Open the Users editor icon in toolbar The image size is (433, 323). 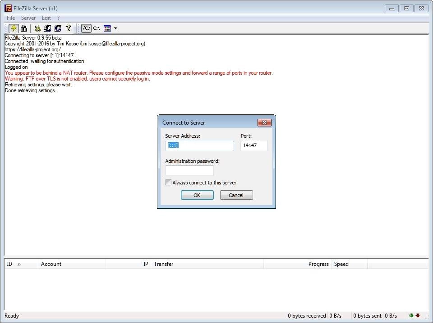point(47,28)
